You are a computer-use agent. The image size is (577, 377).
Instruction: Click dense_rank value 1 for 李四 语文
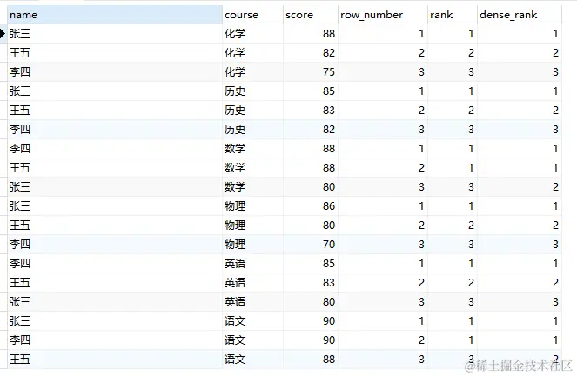tap(520, 340)
